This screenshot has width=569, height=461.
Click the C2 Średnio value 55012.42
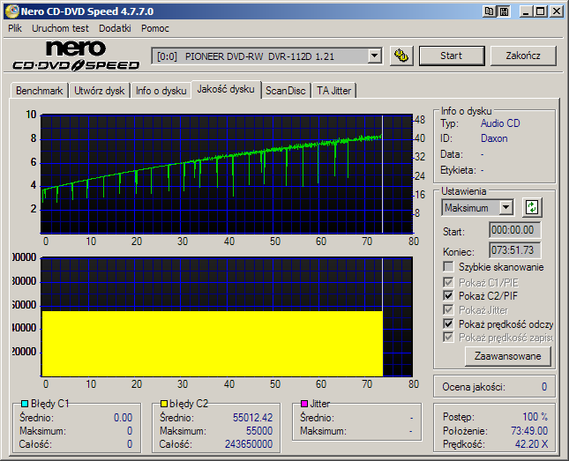252,418
